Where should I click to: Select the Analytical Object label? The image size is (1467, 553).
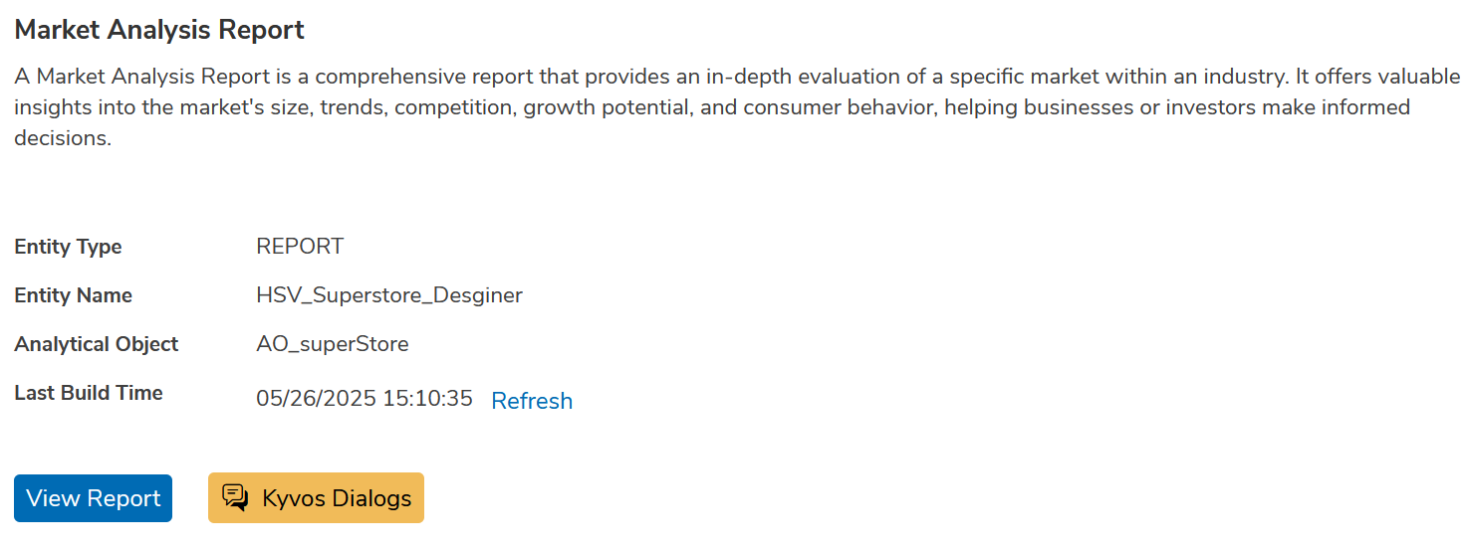(x=97, y=344)
